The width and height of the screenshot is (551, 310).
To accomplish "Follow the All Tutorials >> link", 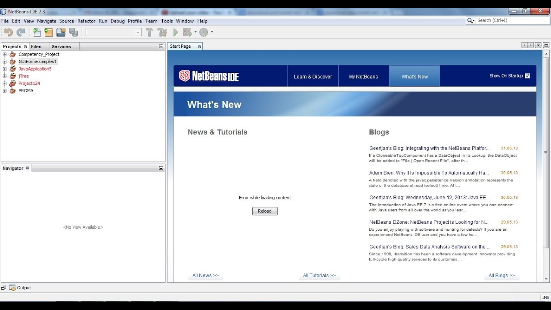I will (x=319, y=276).
